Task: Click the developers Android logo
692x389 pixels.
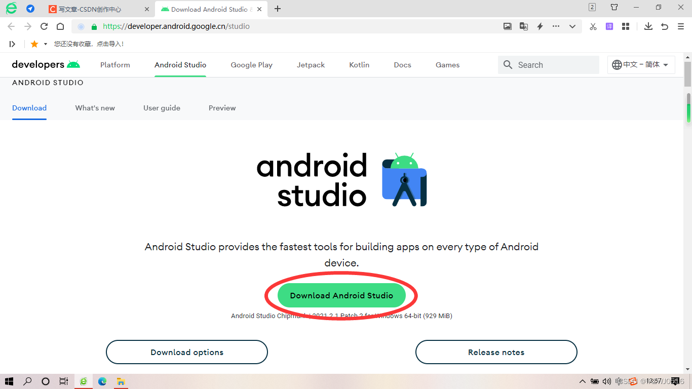Action: click(46, 65)
